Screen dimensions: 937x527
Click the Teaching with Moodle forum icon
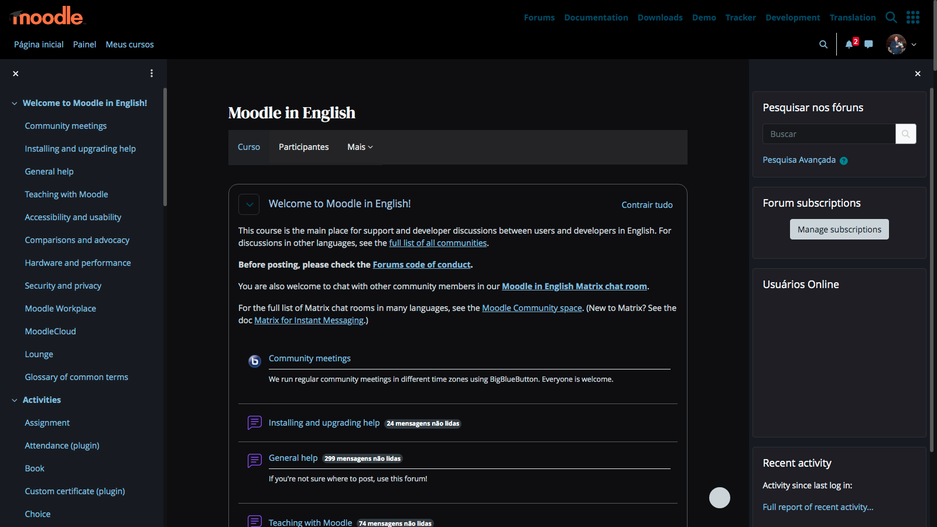coord(254,521)
